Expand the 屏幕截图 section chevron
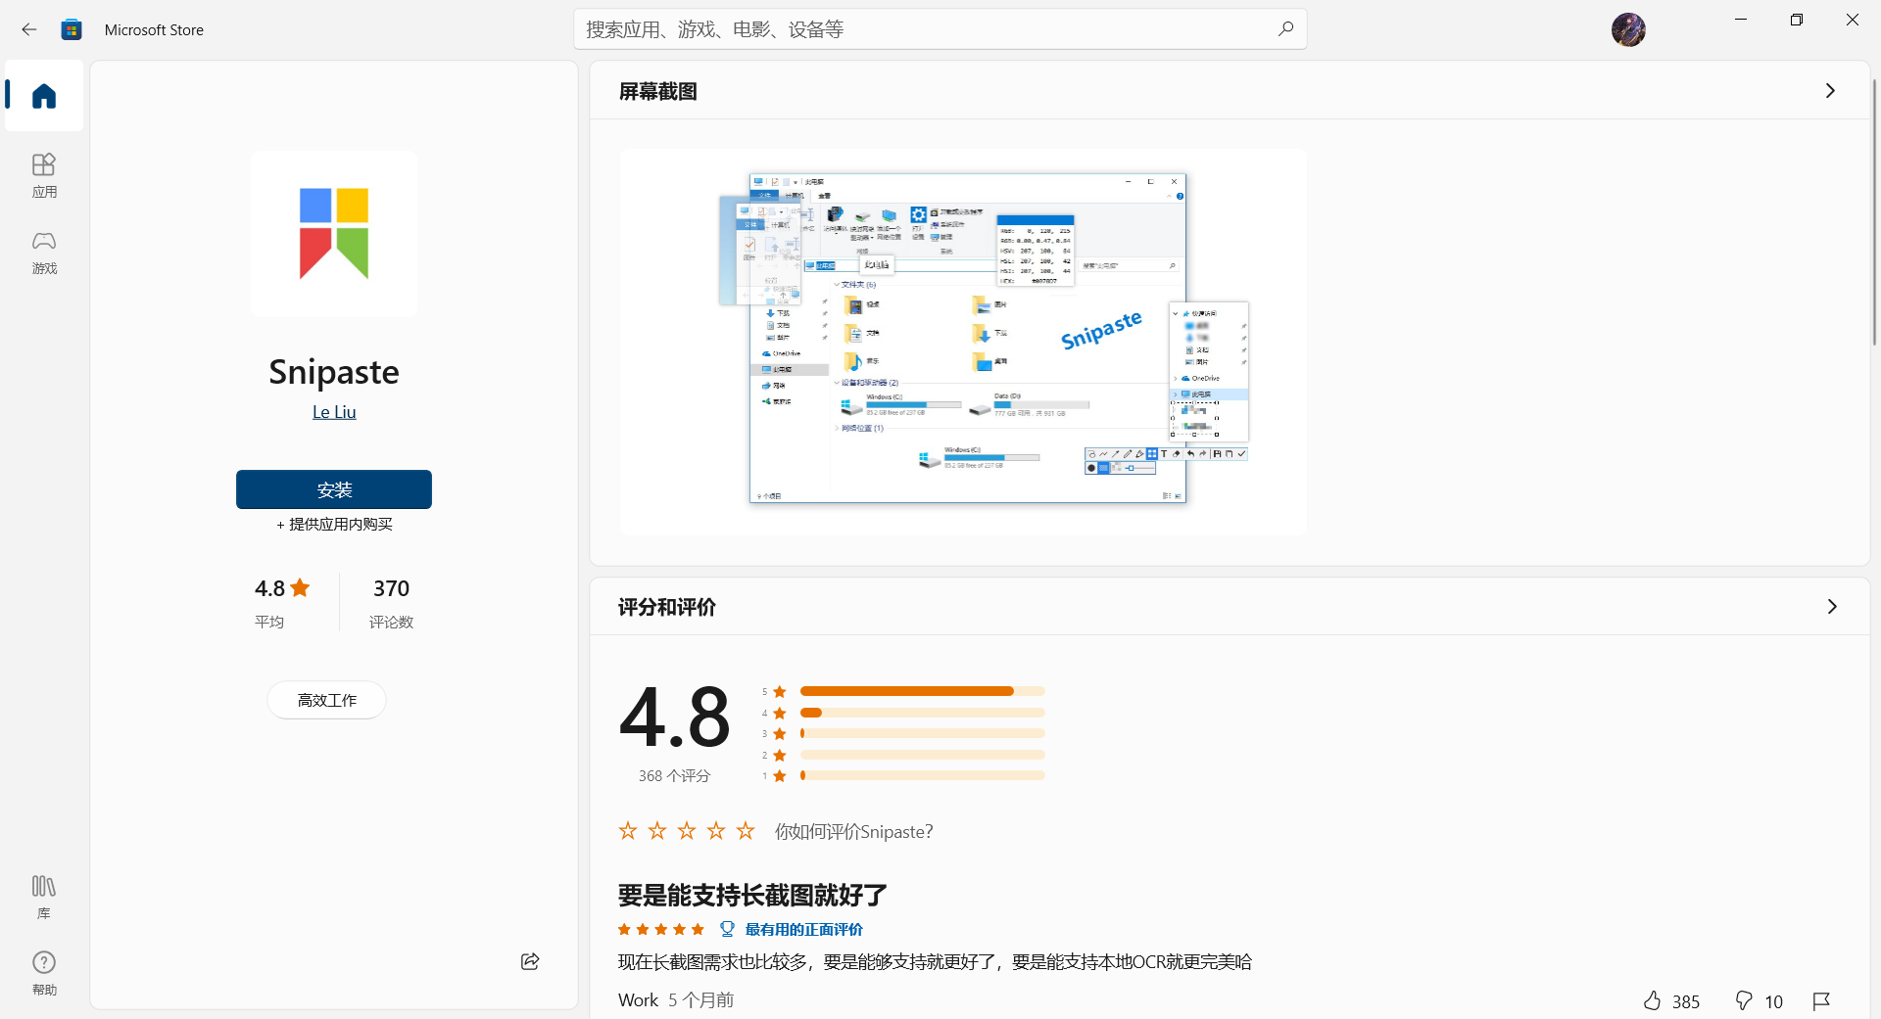 1830,91
